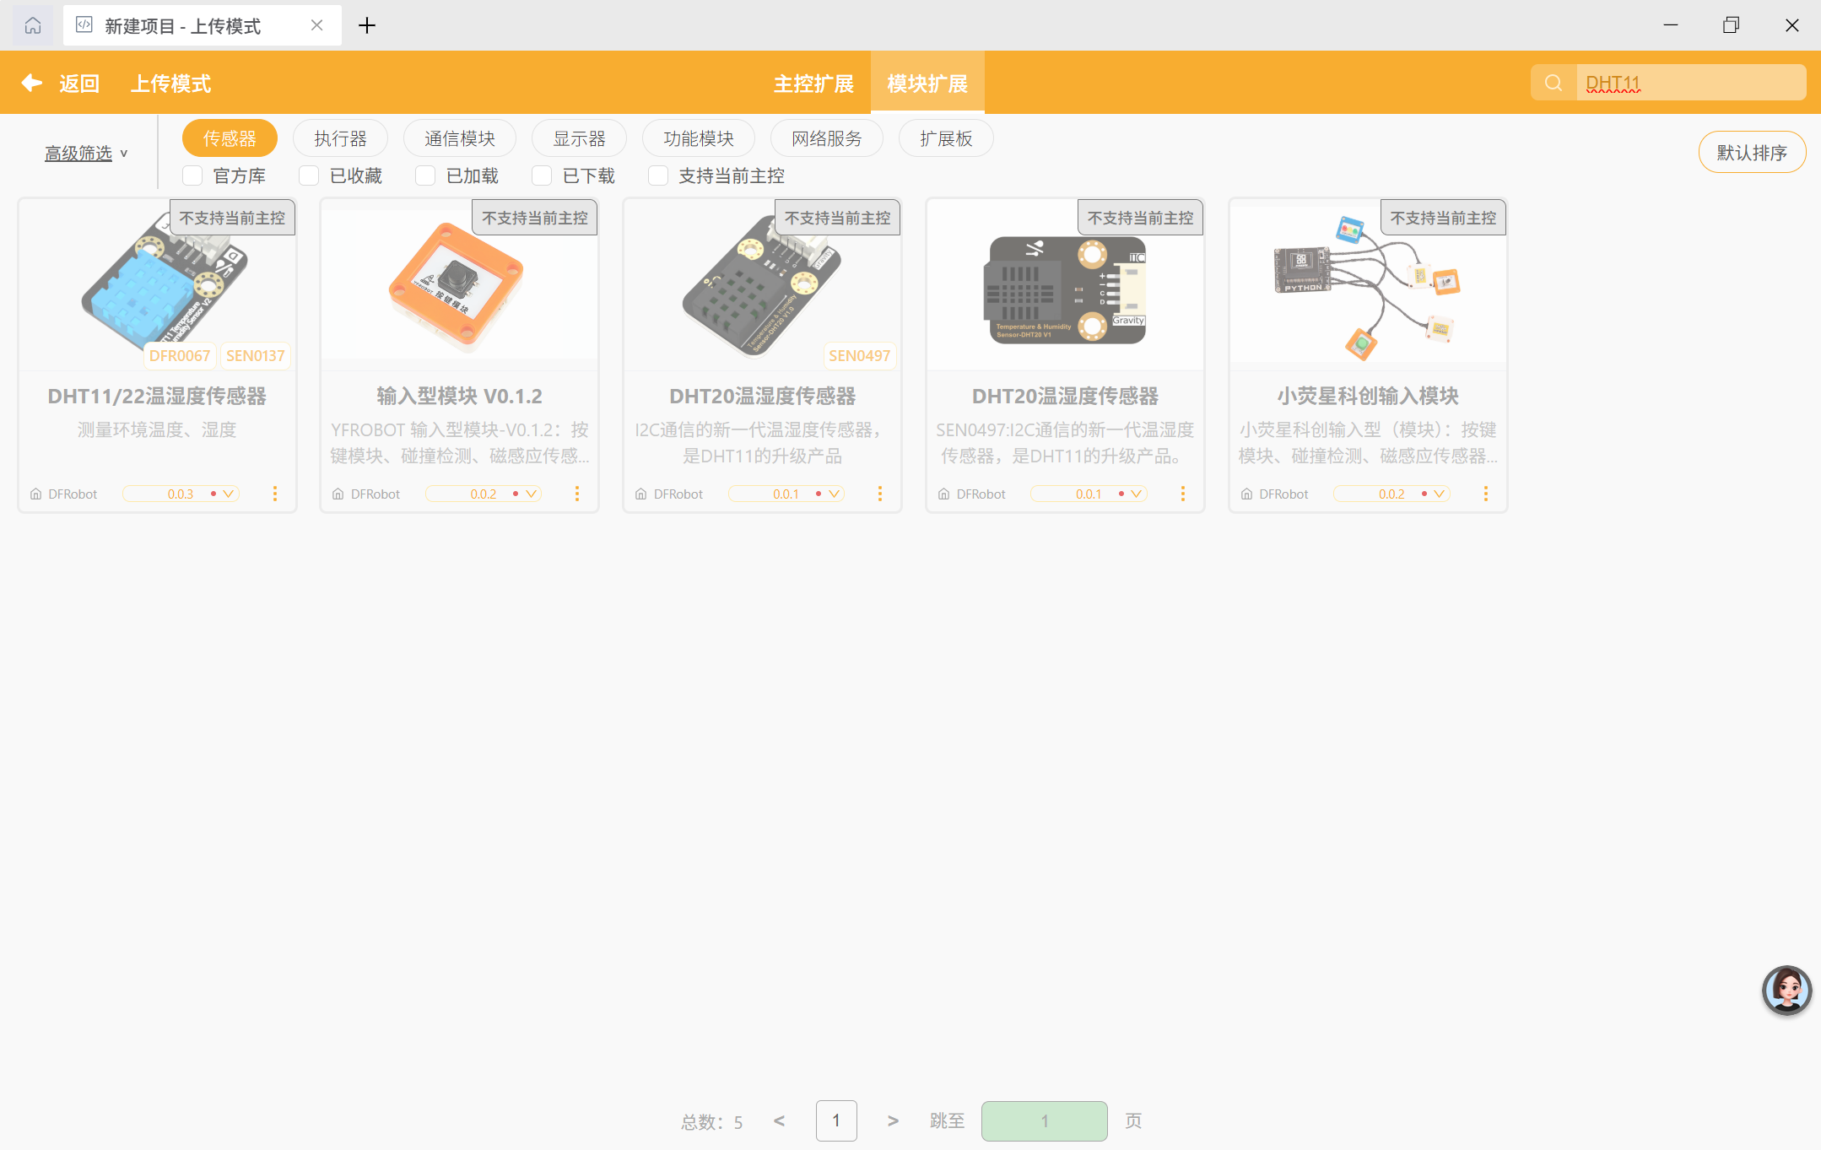Toggle the 已下载 checkbox
1821x1150 pixels.
point(542,175)
